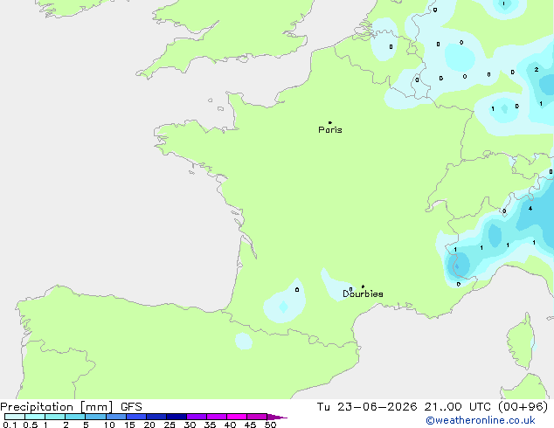
Task: Click the legend label 25
Action: pyautogui.click(x=170, y=425)
